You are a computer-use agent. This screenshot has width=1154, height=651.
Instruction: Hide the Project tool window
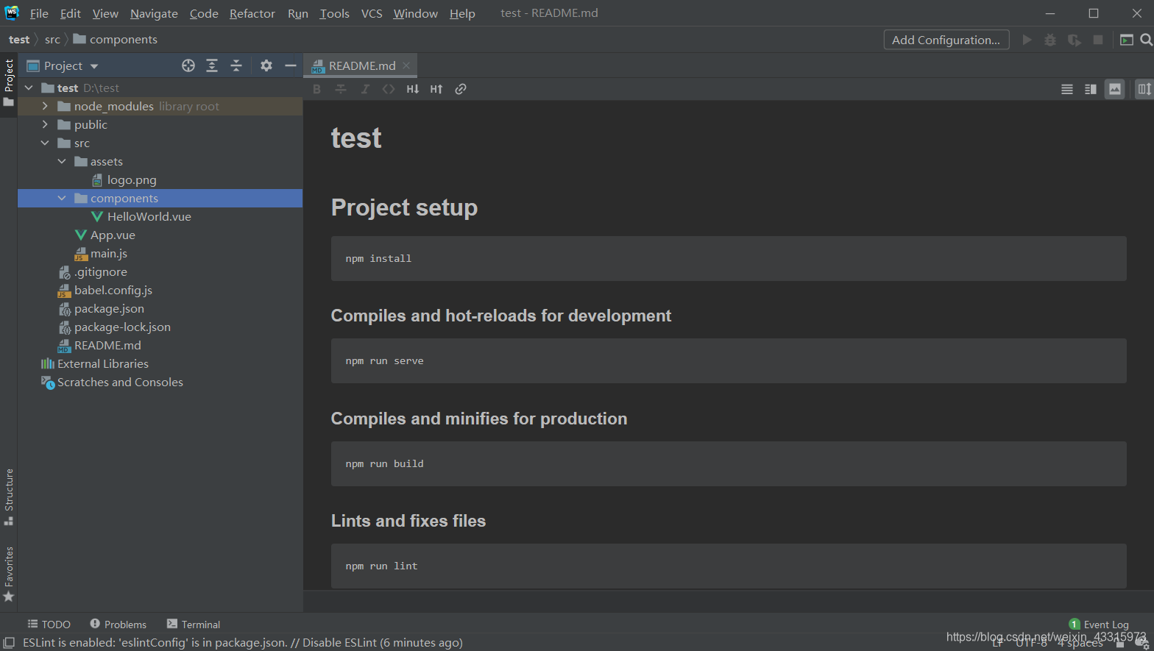291,65
